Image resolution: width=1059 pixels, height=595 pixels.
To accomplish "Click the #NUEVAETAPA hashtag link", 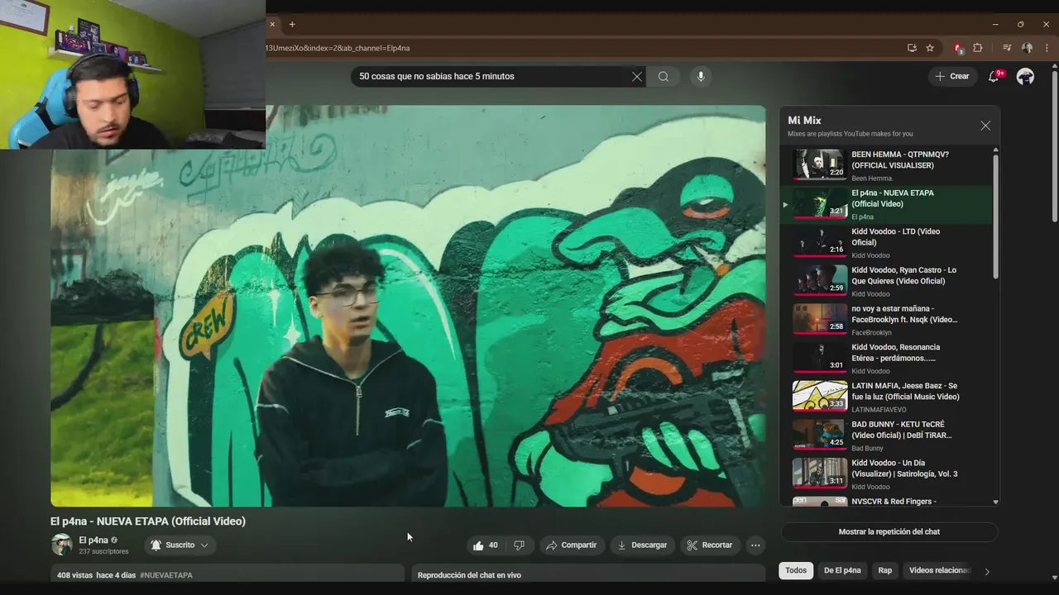I will 166,575.
